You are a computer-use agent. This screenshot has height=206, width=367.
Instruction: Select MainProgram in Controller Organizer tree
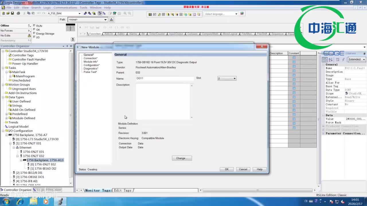pyautogui.click(x=25, y=76)
